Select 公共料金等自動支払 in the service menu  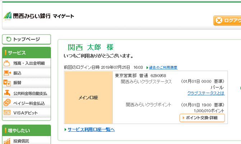pyautogui.click(x=27, y=93)
